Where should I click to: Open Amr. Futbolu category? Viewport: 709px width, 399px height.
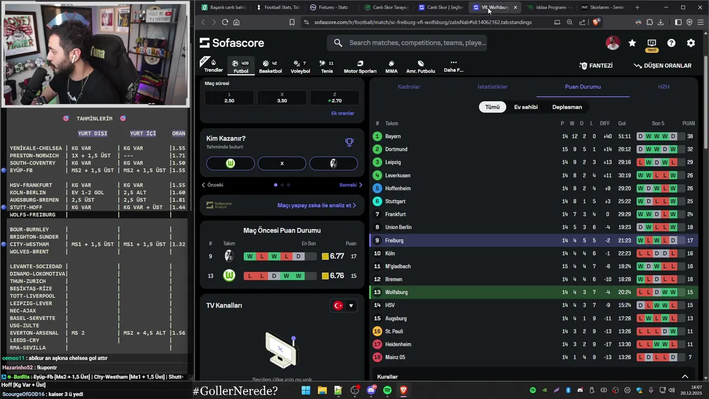point(420,66)
